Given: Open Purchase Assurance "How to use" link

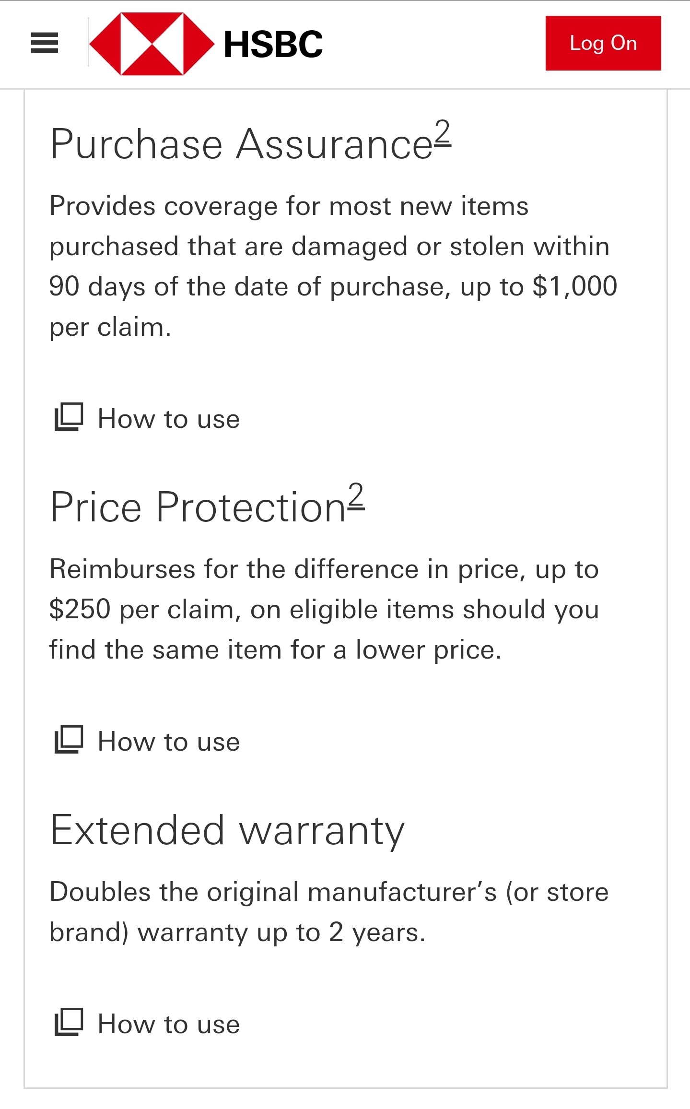Looking at the screenshot, I should click(x=168, y=419).
